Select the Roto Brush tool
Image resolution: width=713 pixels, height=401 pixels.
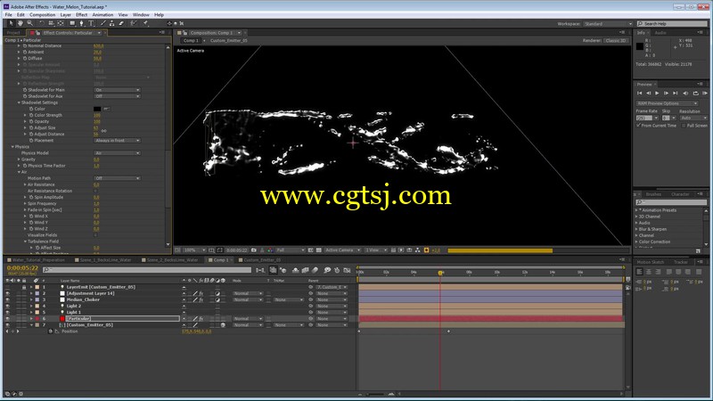coord(133,23)
